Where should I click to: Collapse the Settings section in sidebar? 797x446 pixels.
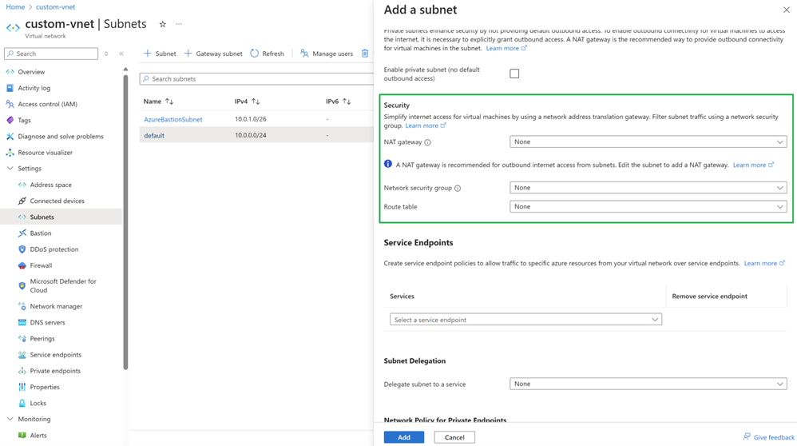coord(10,169)
